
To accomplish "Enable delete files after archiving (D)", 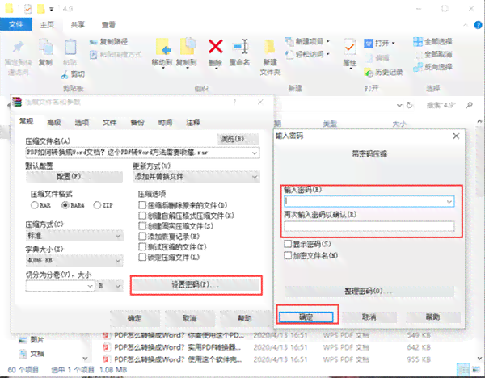I will (142, 205).
